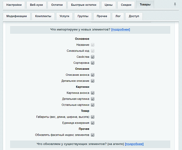This screenshot has width=182, height=150.
Task: Open the Быстрые остатки tab
Action: 83,5
